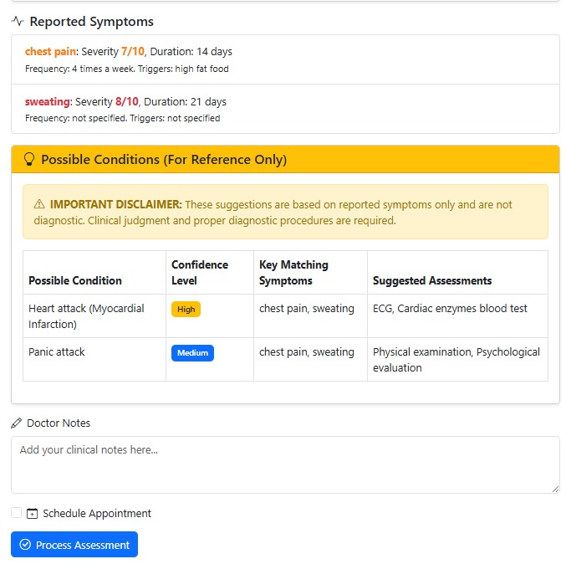Screen dimensions: 566x564
Task: Click the checkmark icon in Process Assessment
Action: pyautogui.click(x=25, y=545)
